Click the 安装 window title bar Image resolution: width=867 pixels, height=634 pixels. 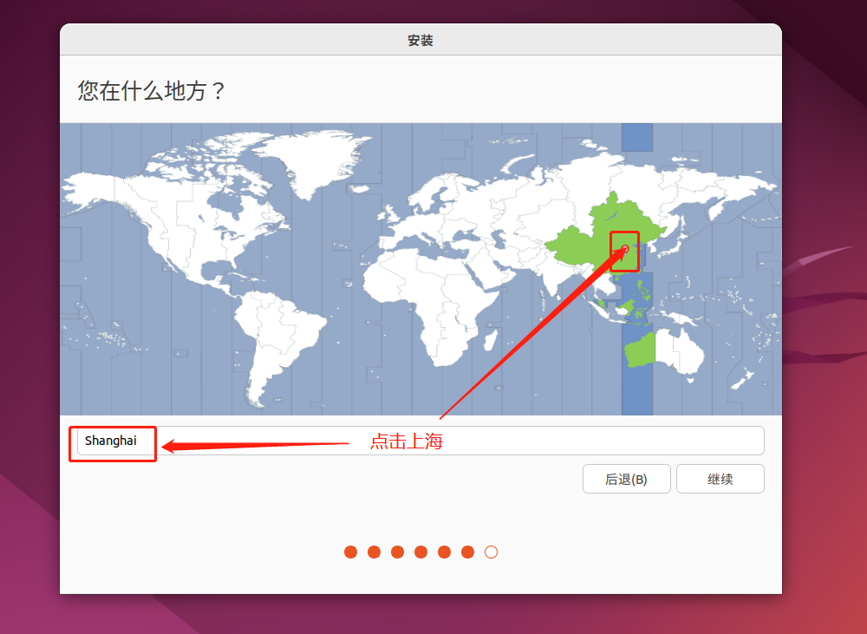tap(420, 40)
